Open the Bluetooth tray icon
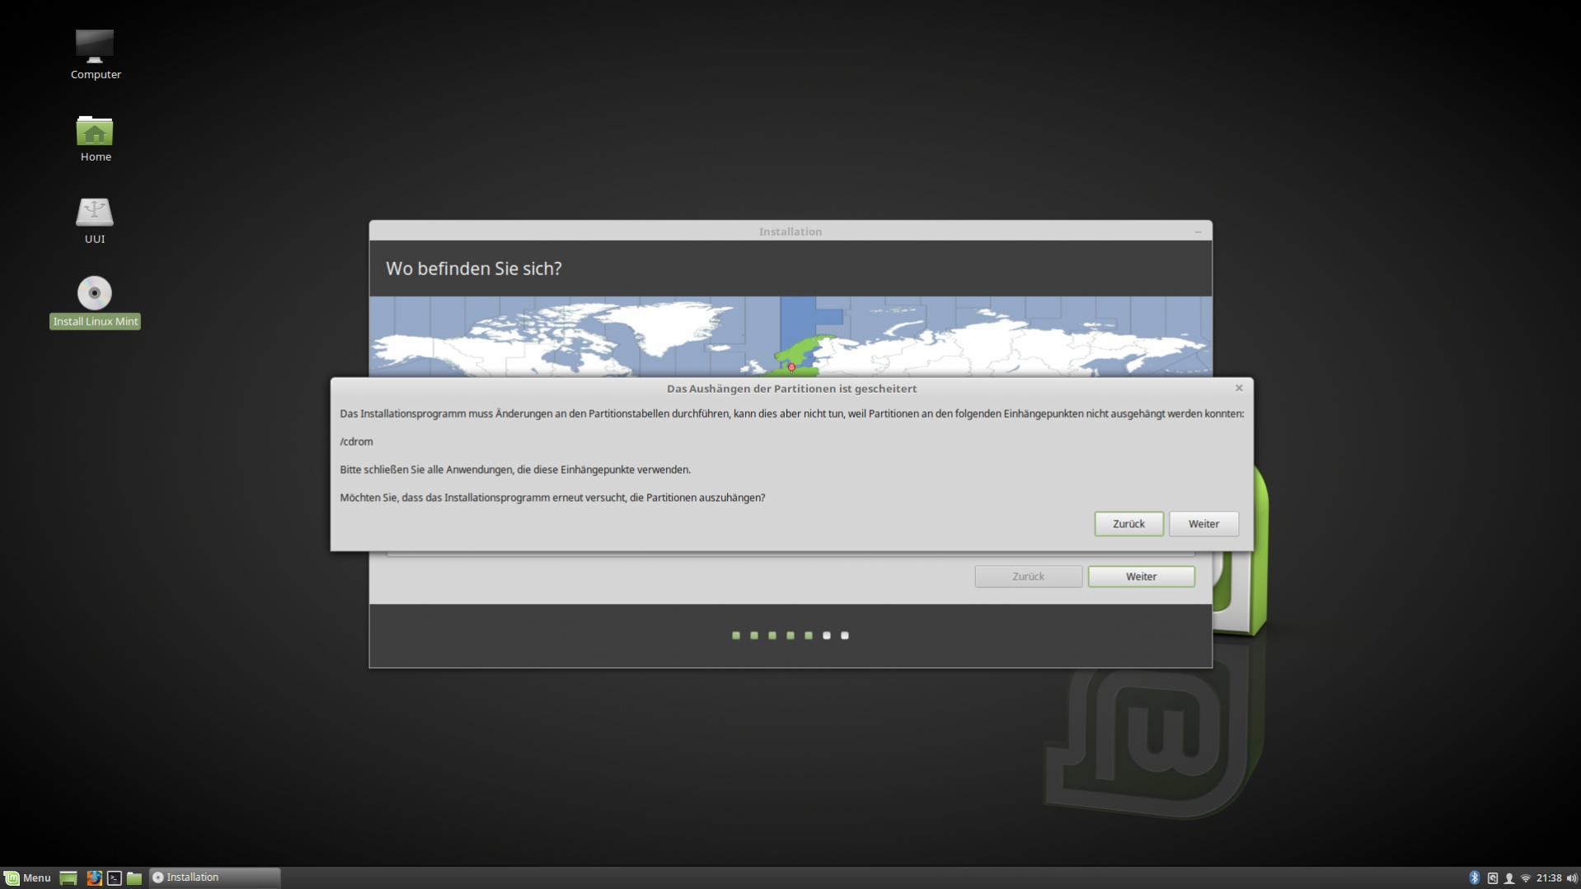1581x889 pixels. click(1474, 877)
